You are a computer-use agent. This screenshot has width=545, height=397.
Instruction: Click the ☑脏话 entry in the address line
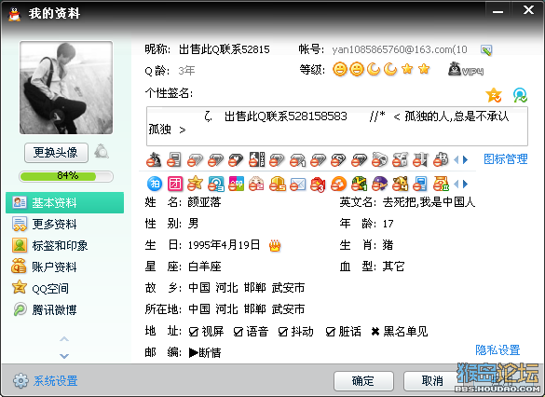343,332
